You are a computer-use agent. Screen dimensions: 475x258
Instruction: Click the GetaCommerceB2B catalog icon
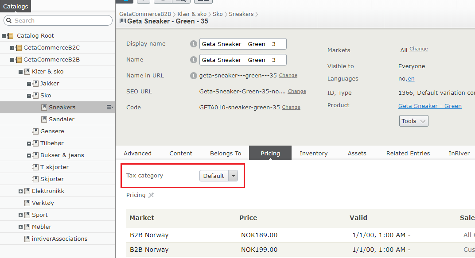[x=19, y=60]
